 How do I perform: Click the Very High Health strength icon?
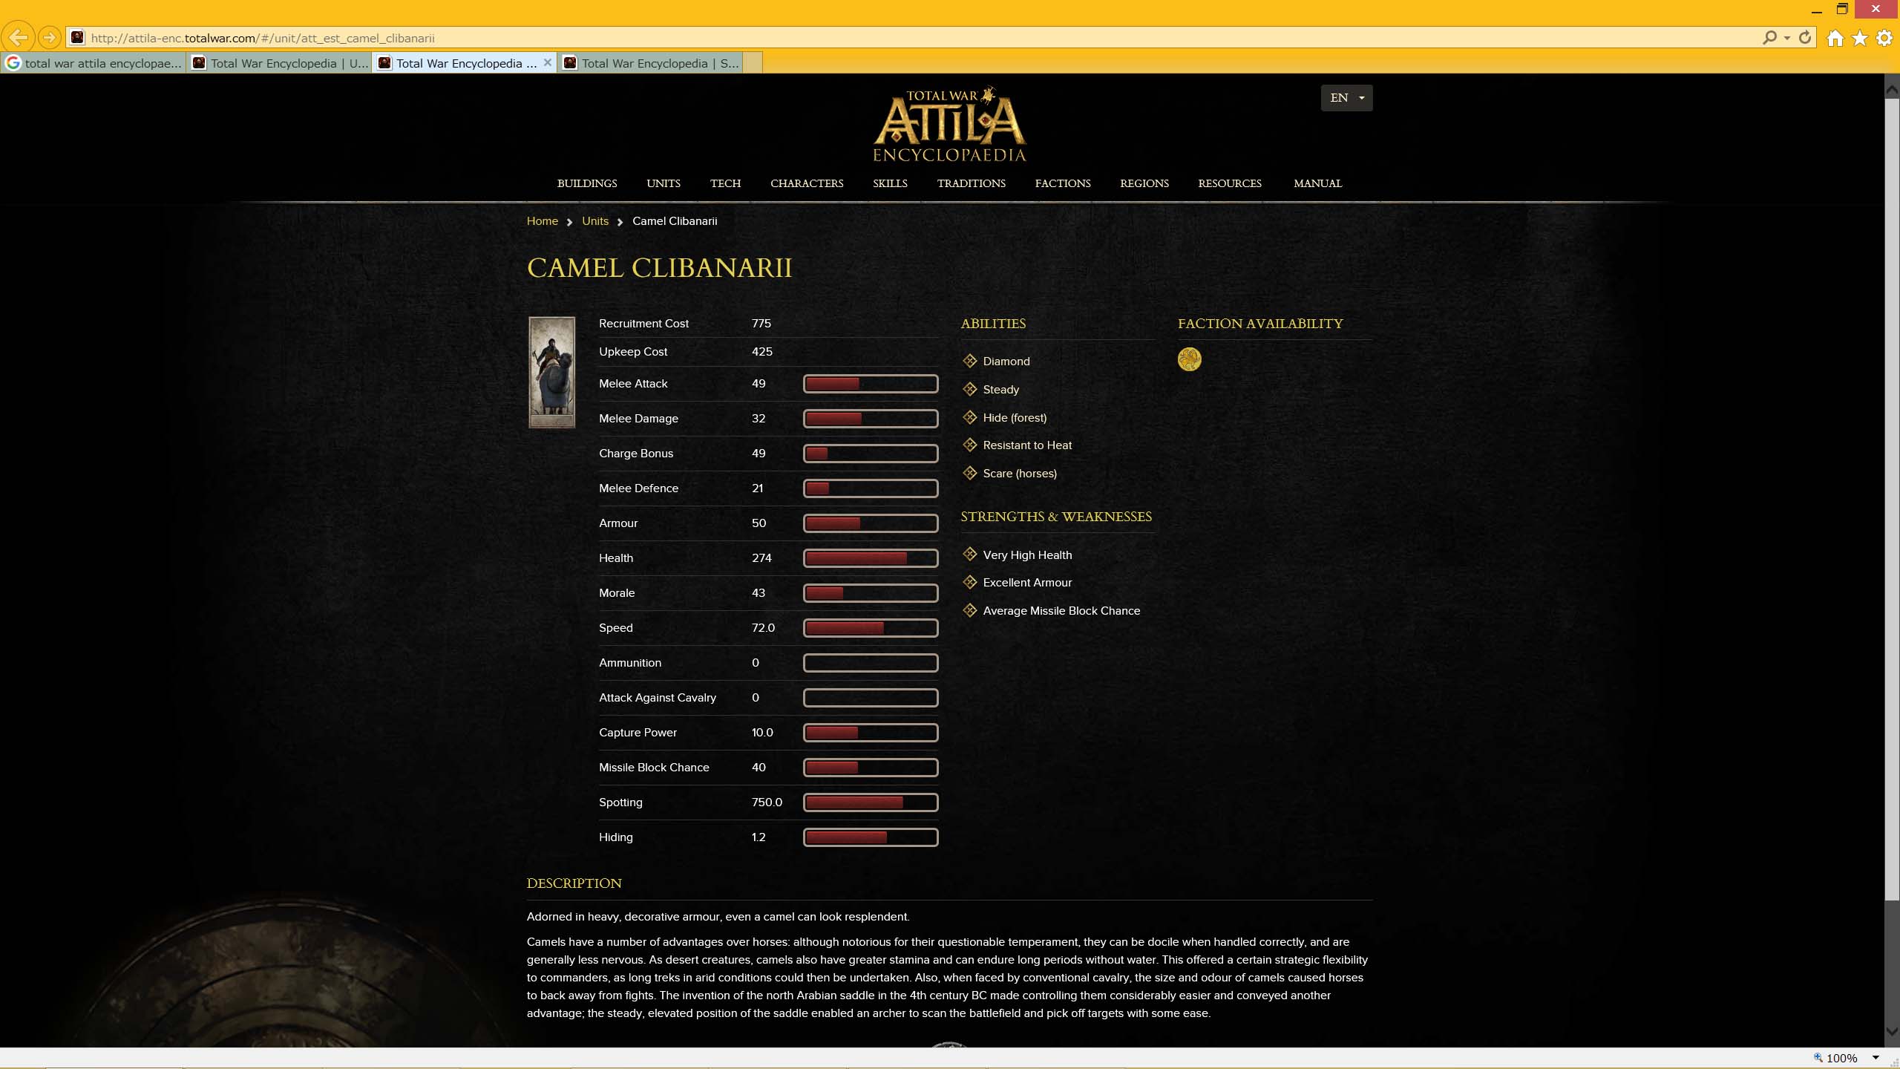[x=969, y=555]
